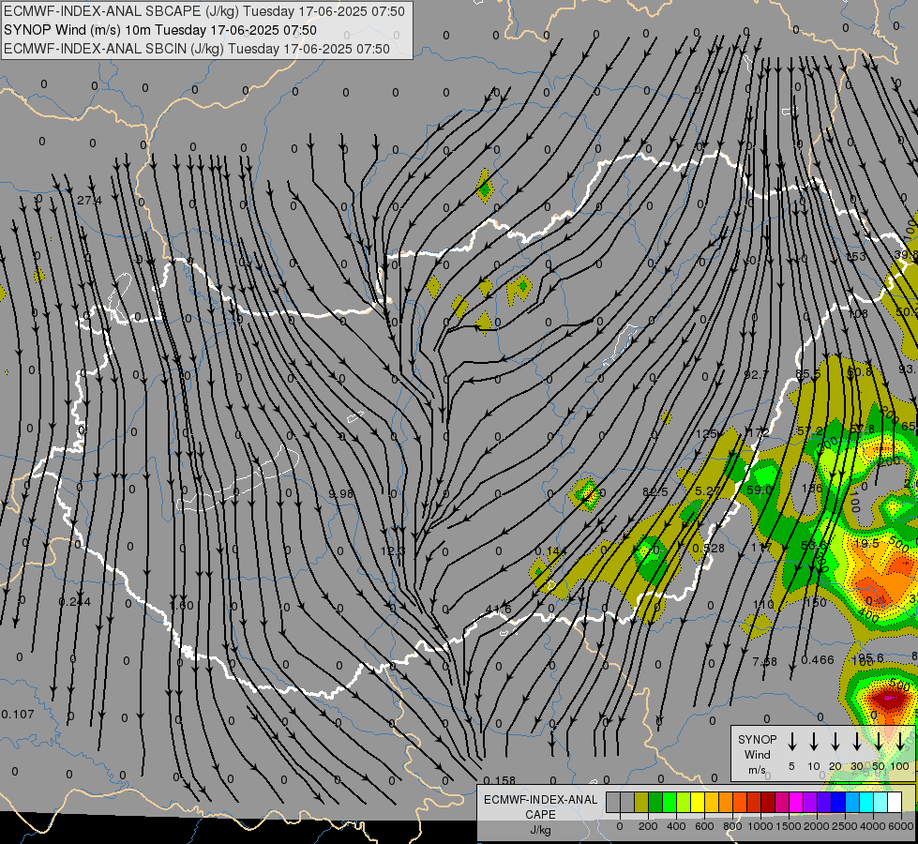This screenshot has height=844, width=918.
Task: Click the '59.0' value on the map
Action: point(759,490)
